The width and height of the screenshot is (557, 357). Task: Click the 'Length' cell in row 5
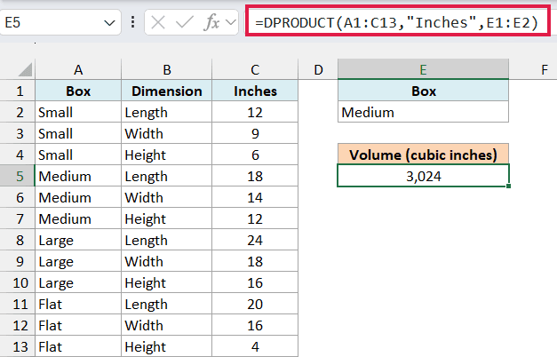tap(167, 176)
